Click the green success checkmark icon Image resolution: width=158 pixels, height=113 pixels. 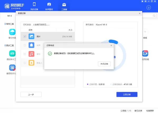click(50, 53)
